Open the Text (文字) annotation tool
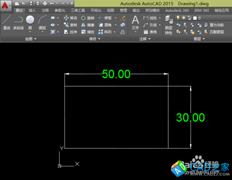The image size is (232, 180). point(135,23)
